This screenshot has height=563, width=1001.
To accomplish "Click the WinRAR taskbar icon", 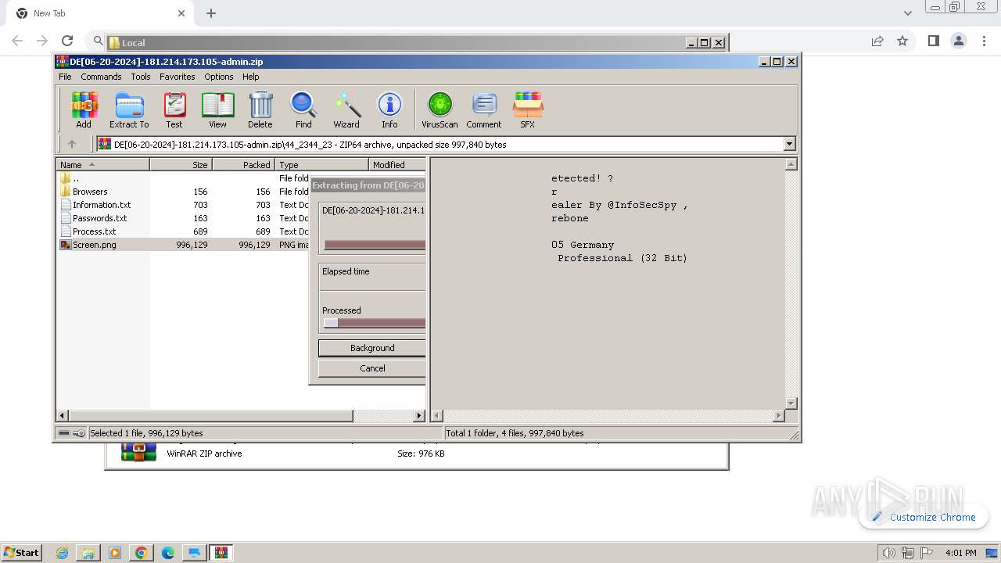I will 221,553.
